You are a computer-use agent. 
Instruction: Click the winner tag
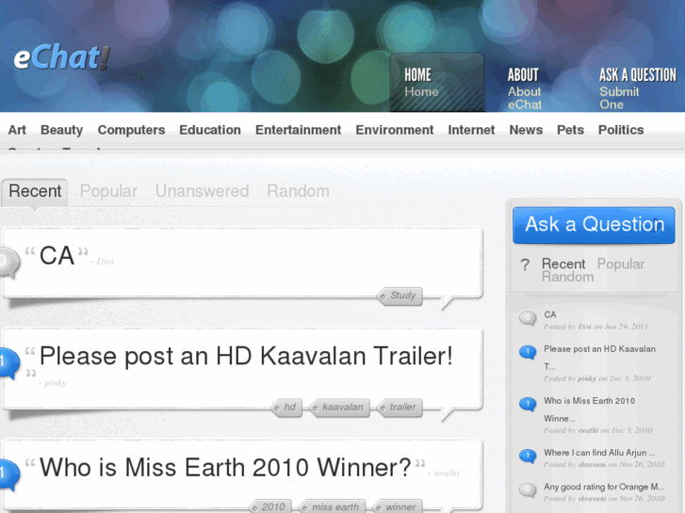point(397,506)
